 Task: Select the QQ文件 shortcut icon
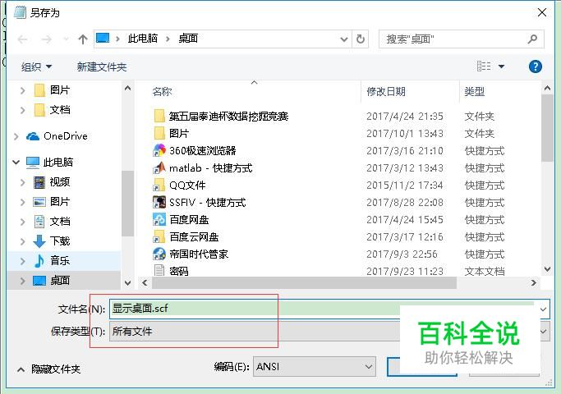click(x=159, y=185)
